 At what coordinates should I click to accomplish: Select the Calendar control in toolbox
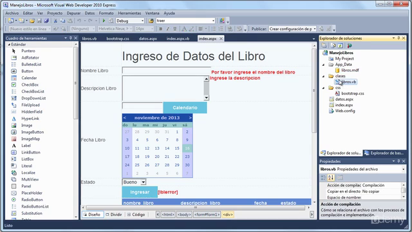click(x=29, y=78)
